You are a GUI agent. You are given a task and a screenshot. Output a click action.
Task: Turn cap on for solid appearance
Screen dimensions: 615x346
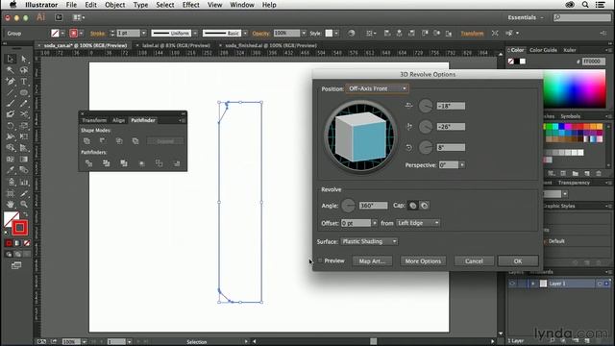(x=413, y=205)
